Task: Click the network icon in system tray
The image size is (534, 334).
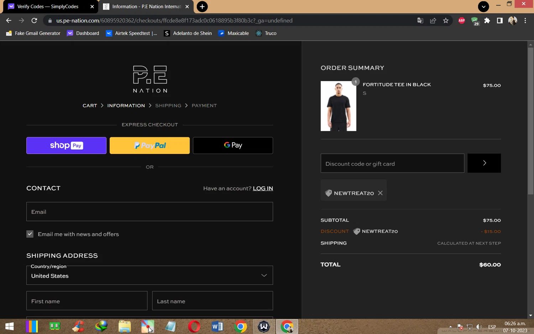Action: click(470, 327)
